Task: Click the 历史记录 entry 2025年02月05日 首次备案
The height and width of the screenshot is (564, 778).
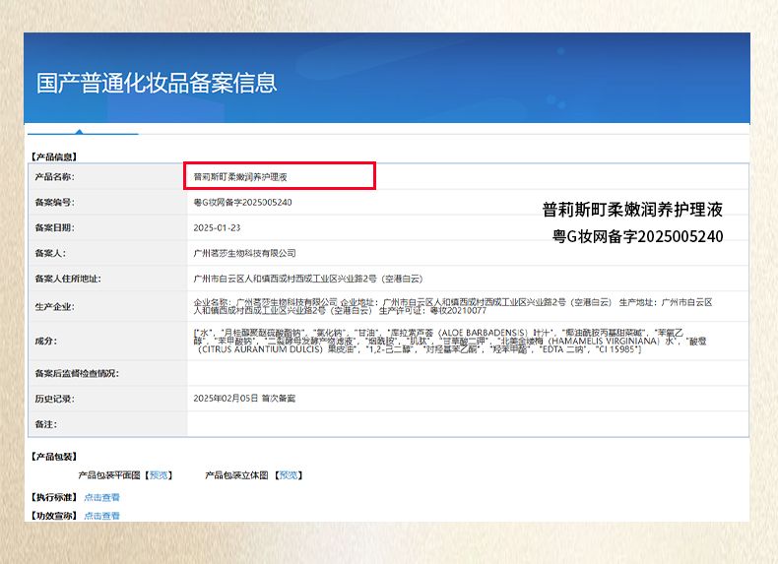Action: coord(244,399)
